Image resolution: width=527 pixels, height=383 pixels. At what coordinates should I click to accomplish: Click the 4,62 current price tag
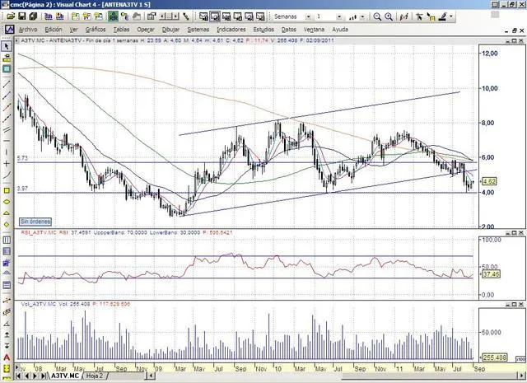tap(489, 181)
